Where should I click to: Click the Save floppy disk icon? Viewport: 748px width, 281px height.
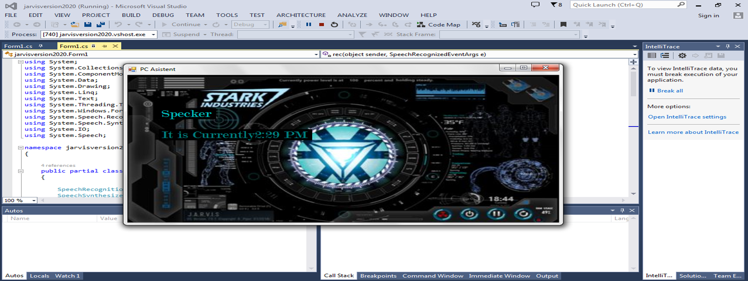[x=88, y=25]
